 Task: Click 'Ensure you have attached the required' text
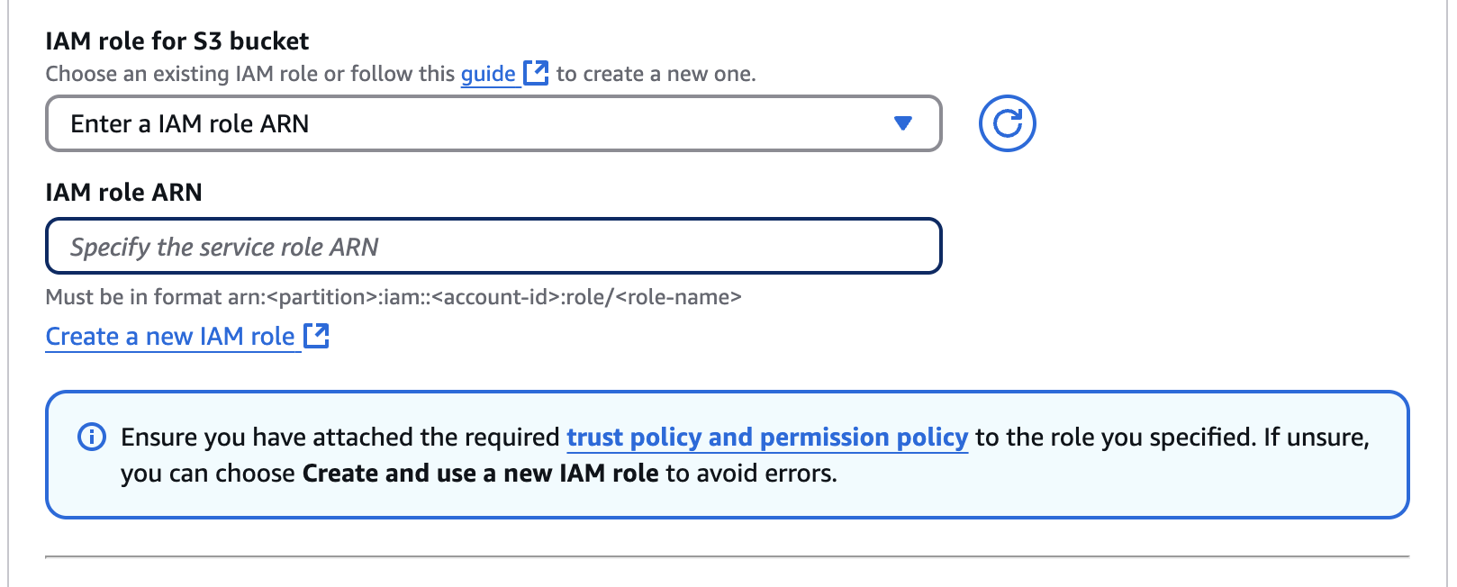coord(340,438)
